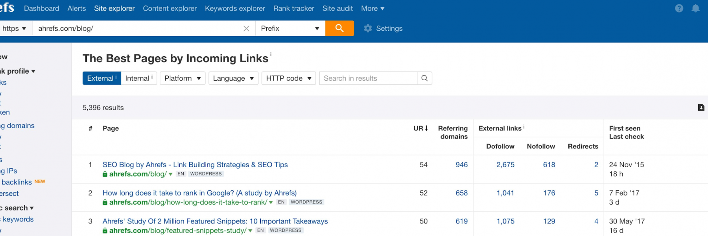Open the More navigation menu
Screen dimensions: 708x236
[372, 8]
